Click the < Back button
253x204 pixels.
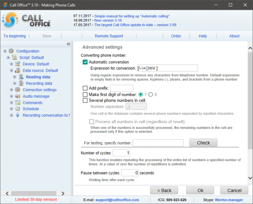click(x=164, y=190)
